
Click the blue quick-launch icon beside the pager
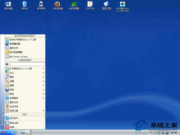coord(24,133)
